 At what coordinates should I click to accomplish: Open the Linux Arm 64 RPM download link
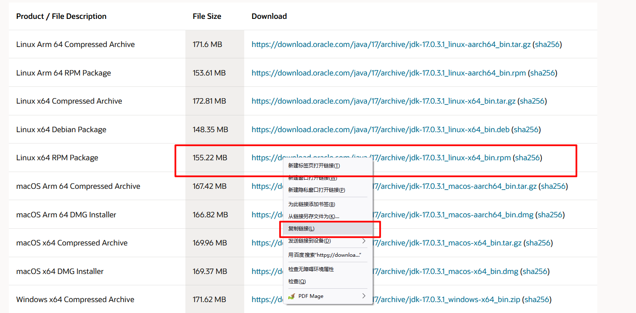(x=388, y=73)
